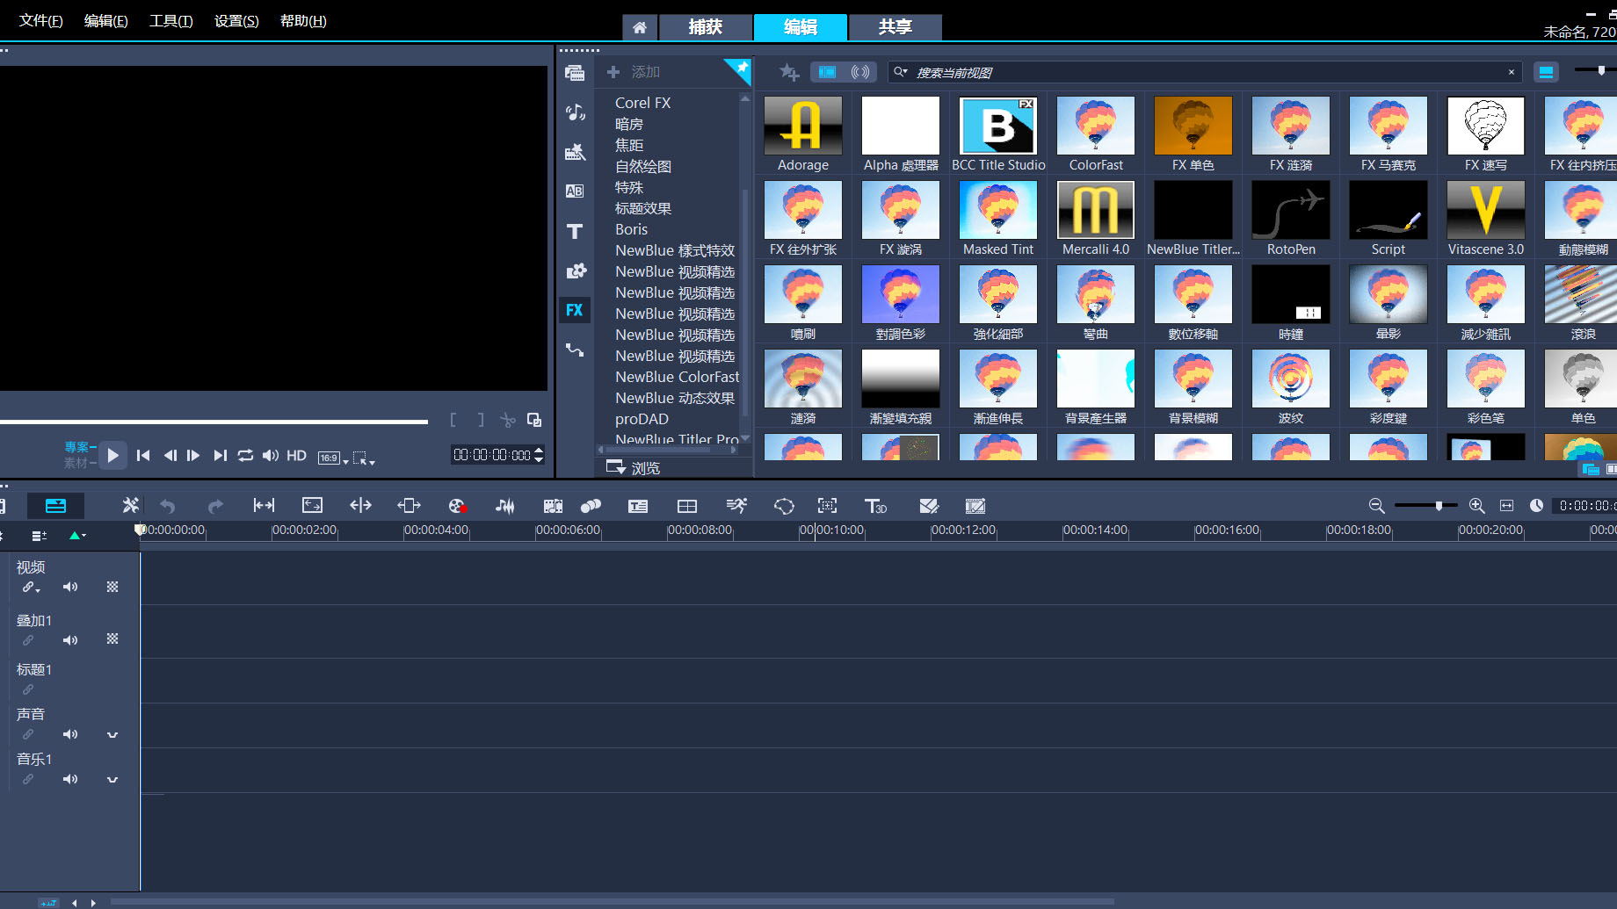Viewport: 1617px width, 909px height.
Task: Show audio filters toggle in library
Action: (x=860, y=72)
